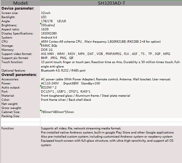The width and height of the screenshot is (182, 163).
Task: Select the 'Screen size:' label cell
Action: 20,13
